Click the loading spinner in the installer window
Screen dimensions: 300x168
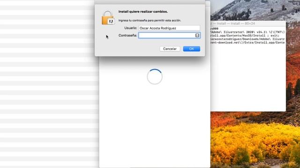coord(155,77)
